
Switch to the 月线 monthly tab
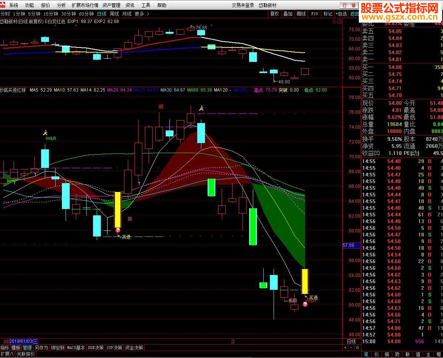(x=127, y=14)
